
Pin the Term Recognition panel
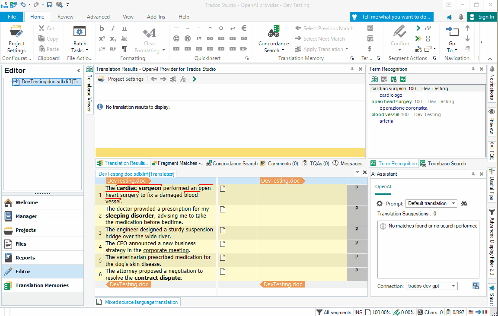(474, 69)
